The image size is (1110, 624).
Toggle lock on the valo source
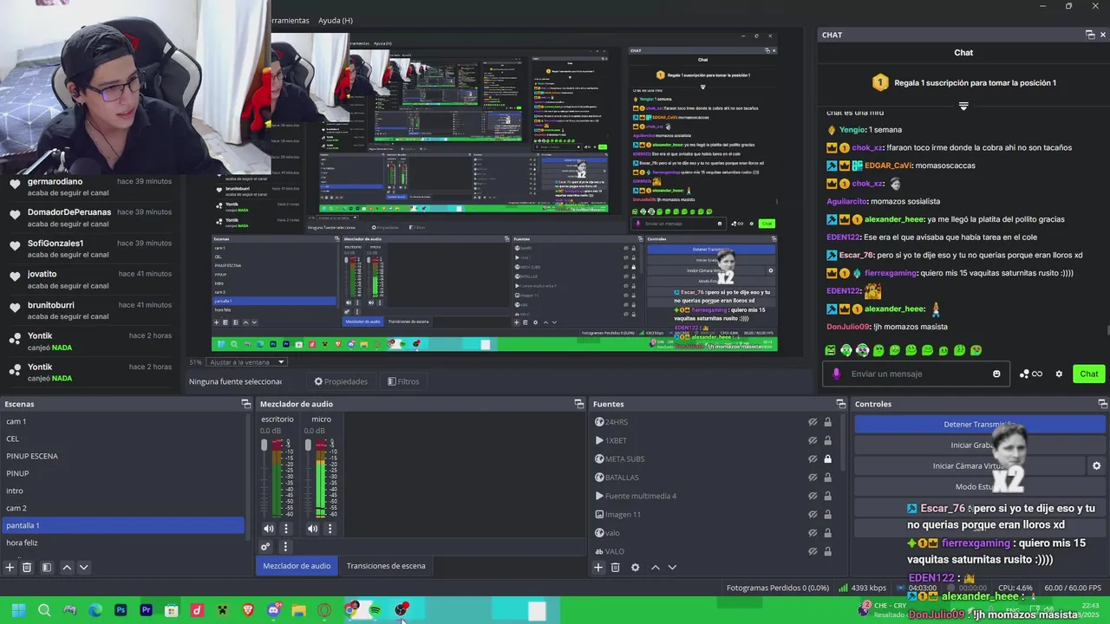pos(827,533)
